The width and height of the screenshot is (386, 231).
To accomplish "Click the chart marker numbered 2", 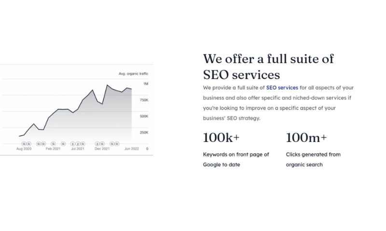I will (77, 143).
